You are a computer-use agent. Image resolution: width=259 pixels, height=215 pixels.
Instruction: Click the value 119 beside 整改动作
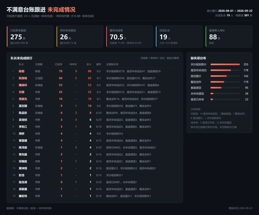click(x=246, y=82)
